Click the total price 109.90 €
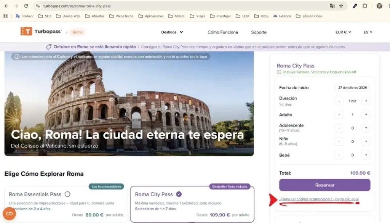The image size is (390, 223). (x=360, y=173)
